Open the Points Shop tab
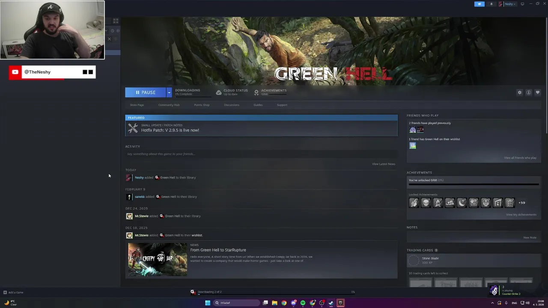The height and width of the screenshot is (308, 548). [202, 105]
